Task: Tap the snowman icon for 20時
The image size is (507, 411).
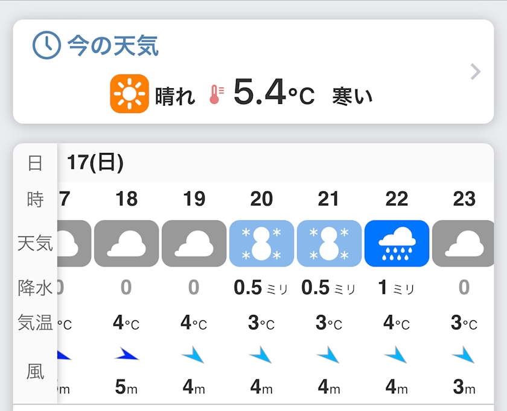Action: pyautogui.click(x=262, y=244)
